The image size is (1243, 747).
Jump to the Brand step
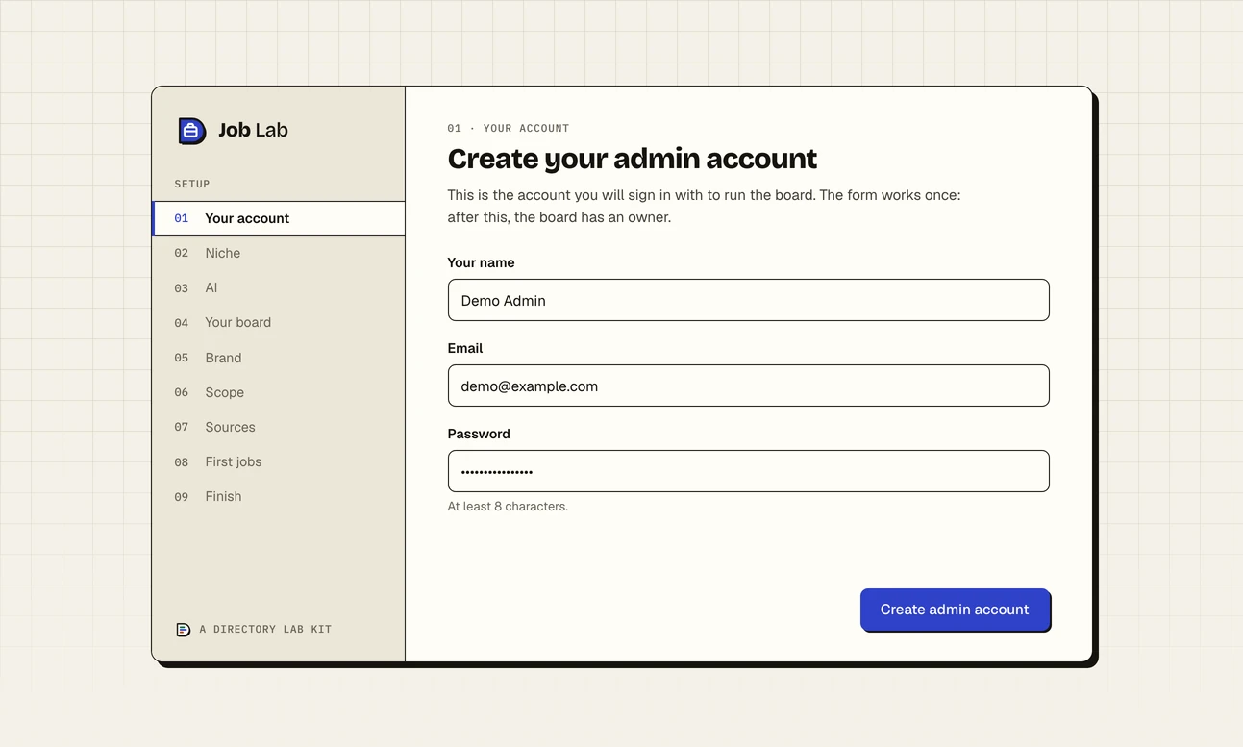tap(279, 358)
